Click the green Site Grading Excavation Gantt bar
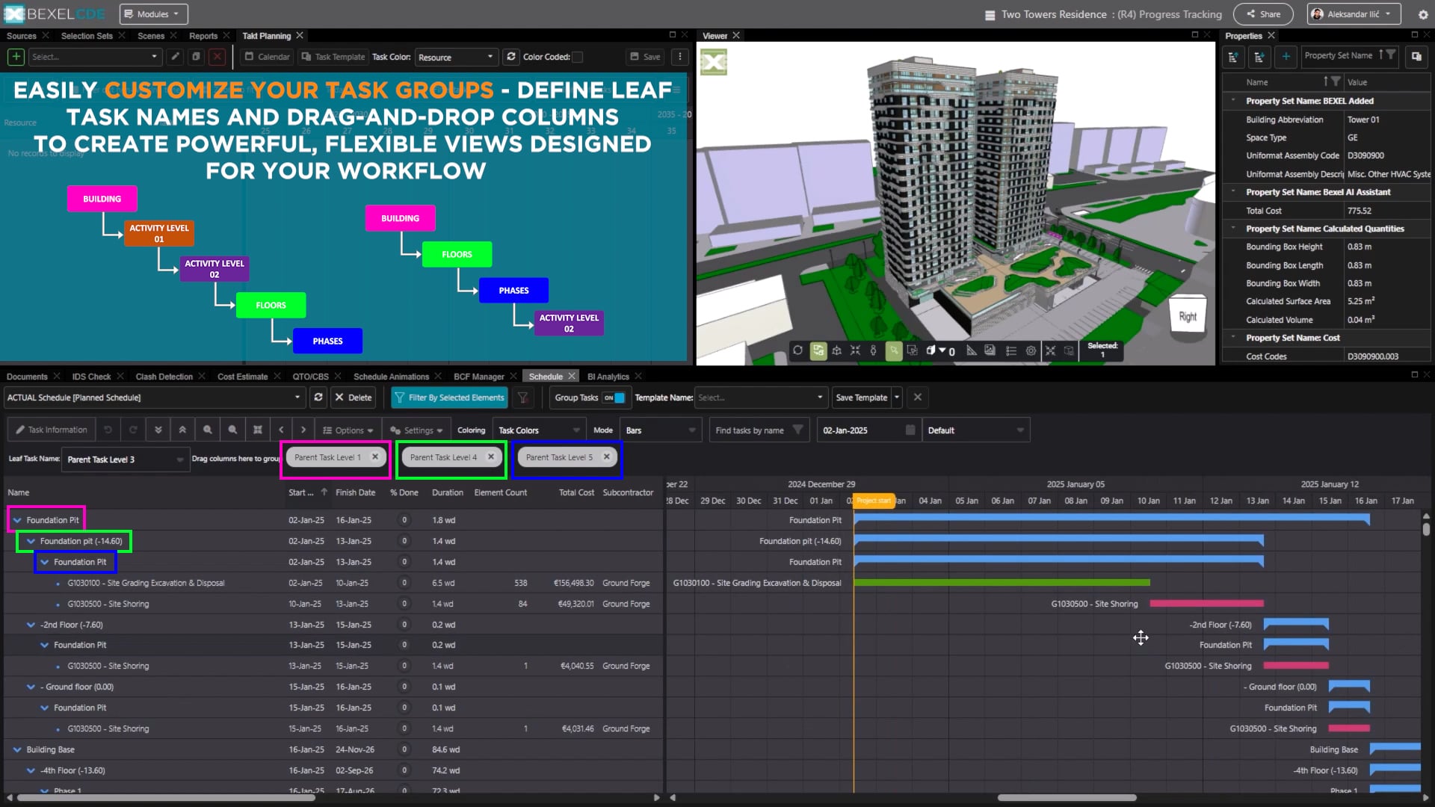The height and width of the screenshot is (807, 1435). point(1002,583)
